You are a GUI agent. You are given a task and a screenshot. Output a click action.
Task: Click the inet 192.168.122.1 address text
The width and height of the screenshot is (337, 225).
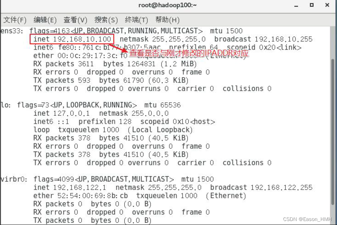(x=70, y=187)
